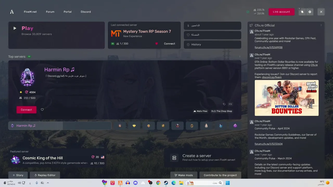The height and width of the screenshot is (187, 333).
Task: Open the Portal menu item
Action: [68, 12]
